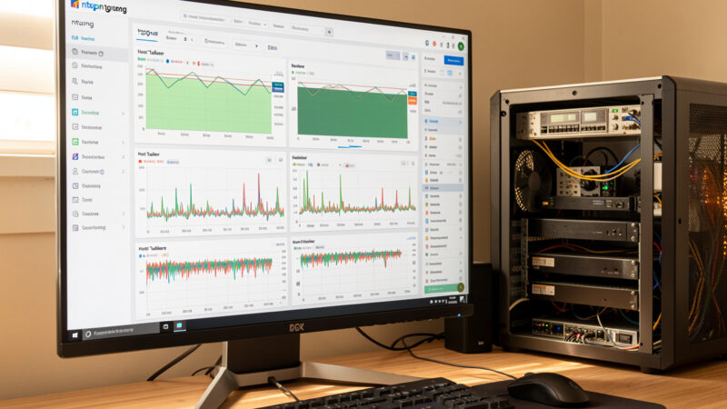Expand the teal-icon sidebar item chevron
Screen dimensions: 727x409
click(x=124, y=113)
